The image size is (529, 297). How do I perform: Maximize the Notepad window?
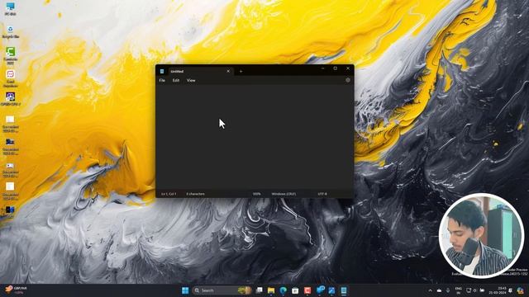click(x=336, y=68)
